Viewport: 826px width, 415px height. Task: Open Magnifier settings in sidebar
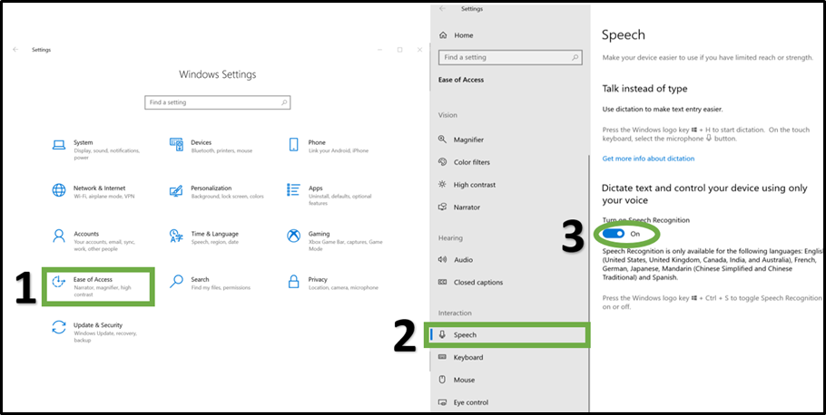[468, 140]
